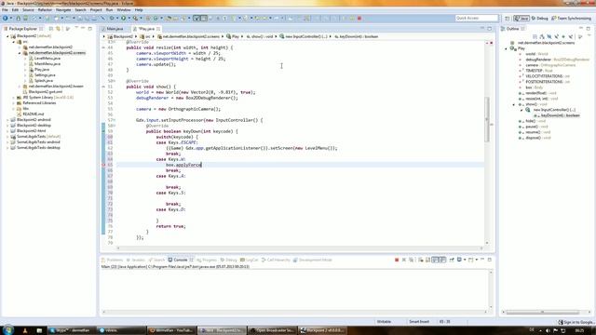The height and width of the screenshot is (335, 596).
Task: Open LevelMenu.java in Package Explorer
Action: click(x=47, y=59)
